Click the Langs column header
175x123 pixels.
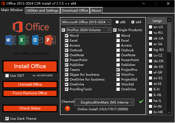pos(157,21)
